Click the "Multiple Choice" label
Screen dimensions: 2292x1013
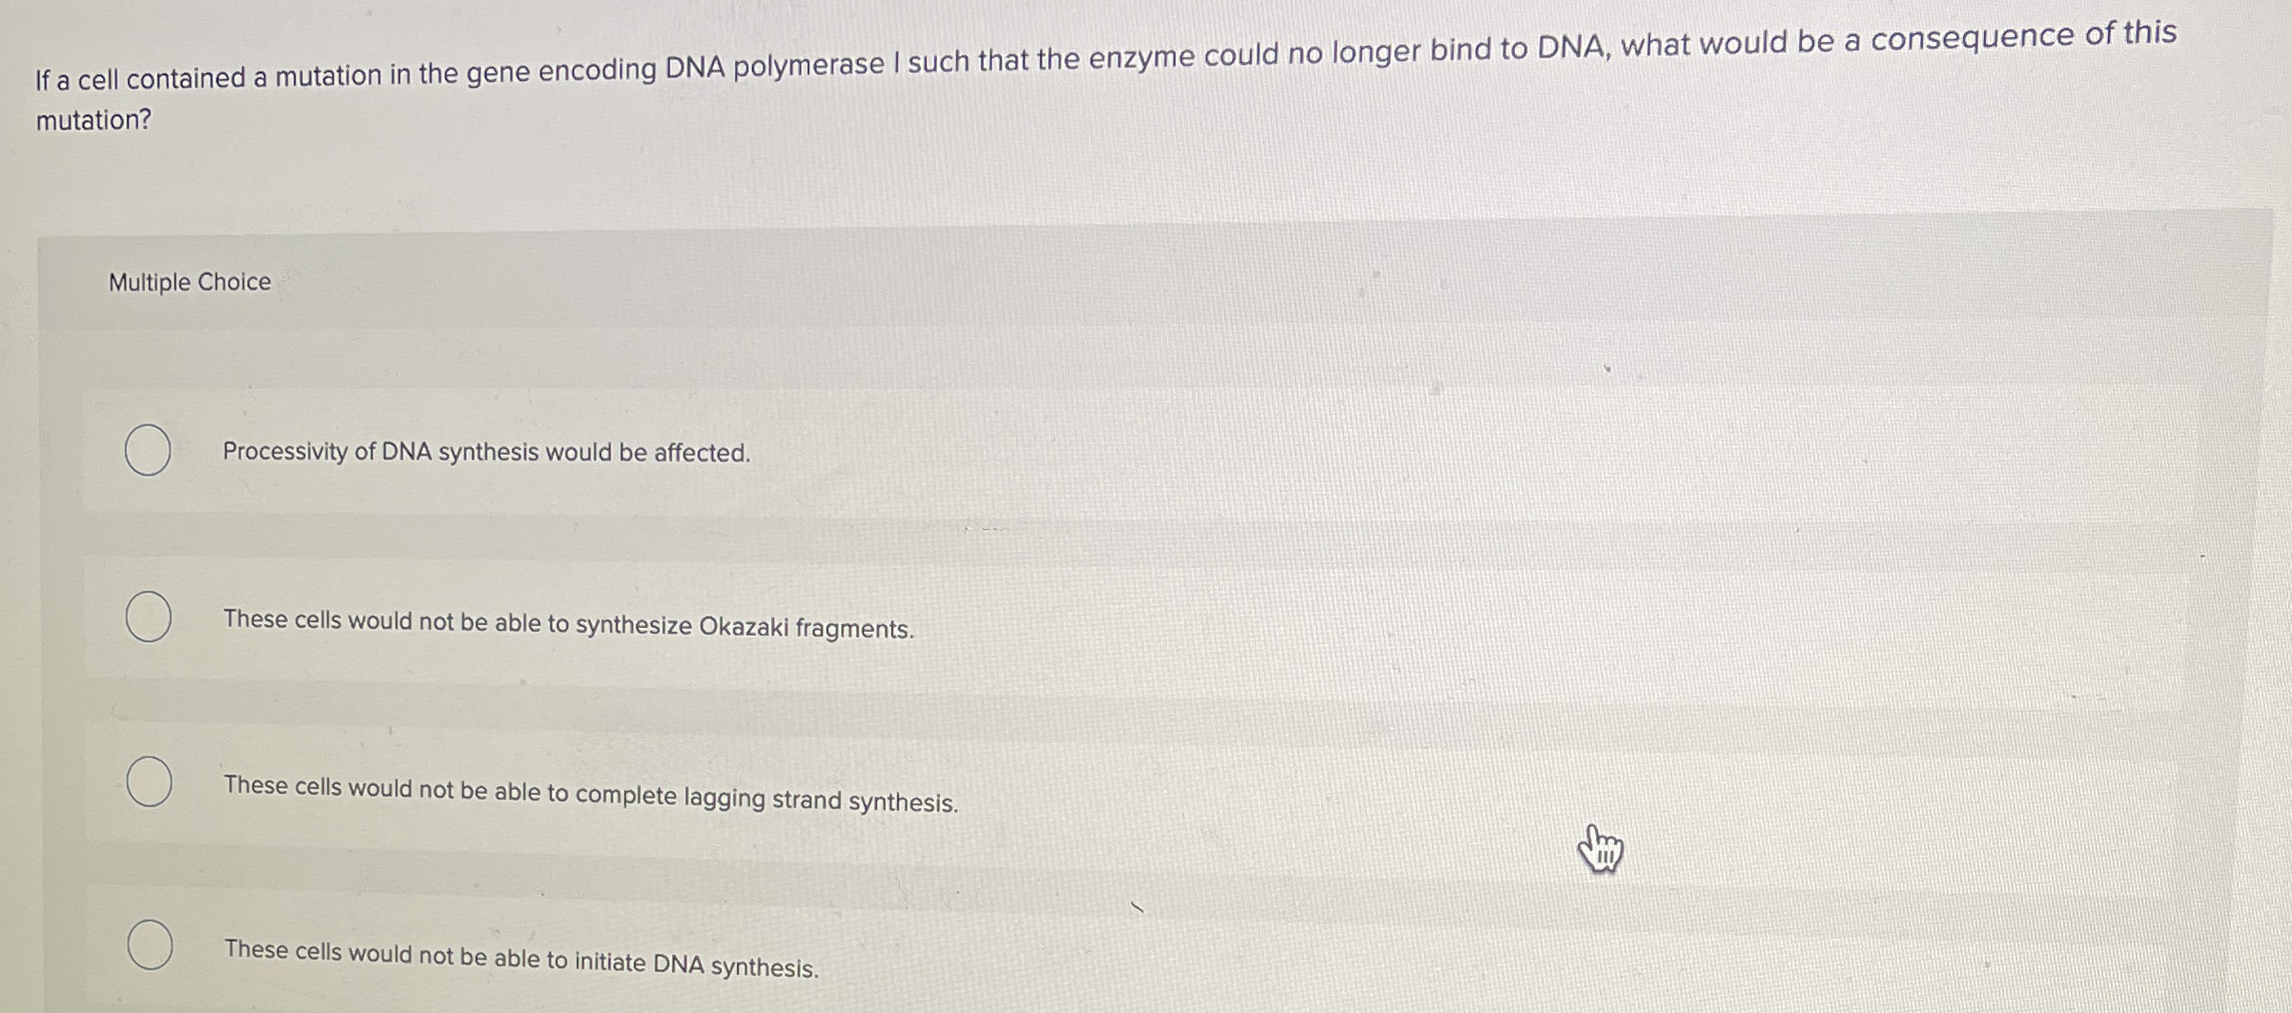click(x=188, y=282)
